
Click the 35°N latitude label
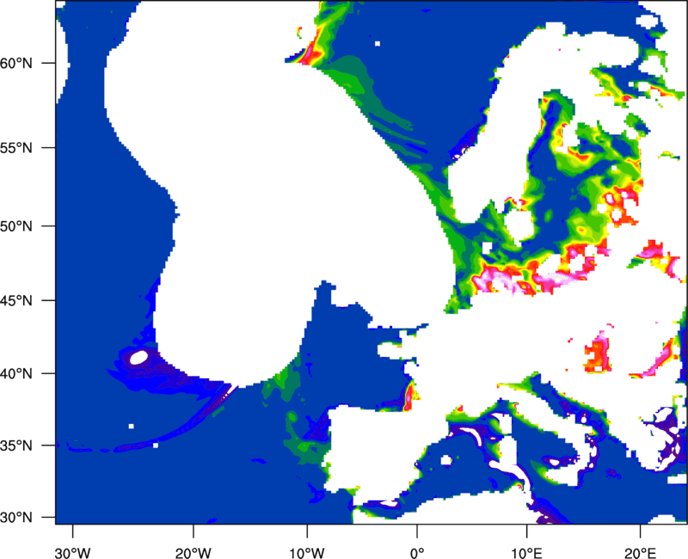point(16,445)
